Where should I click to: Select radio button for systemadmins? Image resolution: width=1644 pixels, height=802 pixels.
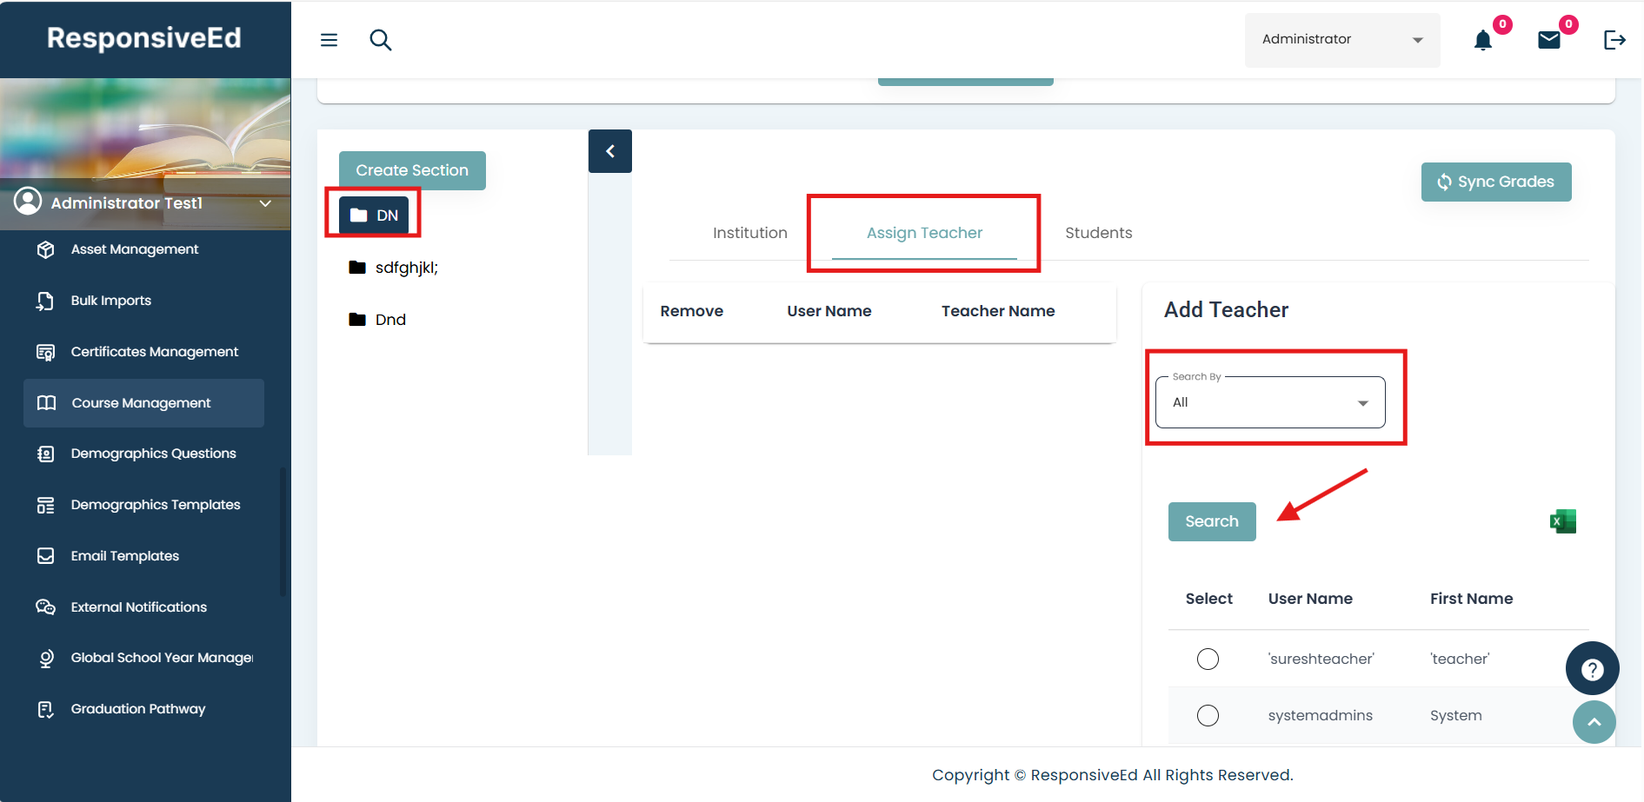click(x=1208, y=716)
